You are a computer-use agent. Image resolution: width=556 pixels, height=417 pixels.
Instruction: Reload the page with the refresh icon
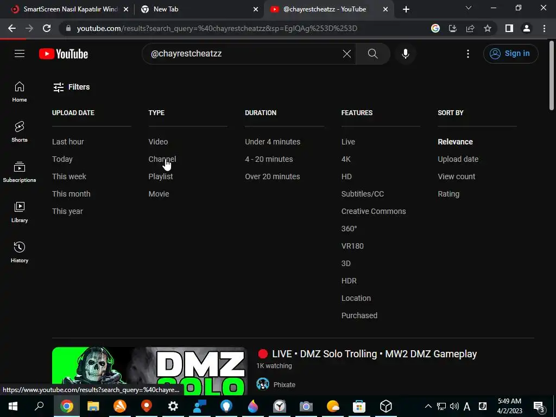(47, 28)
